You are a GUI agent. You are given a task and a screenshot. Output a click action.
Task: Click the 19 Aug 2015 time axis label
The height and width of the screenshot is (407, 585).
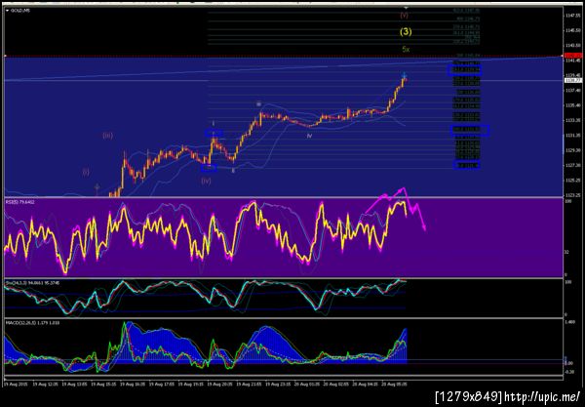(16, 384)
